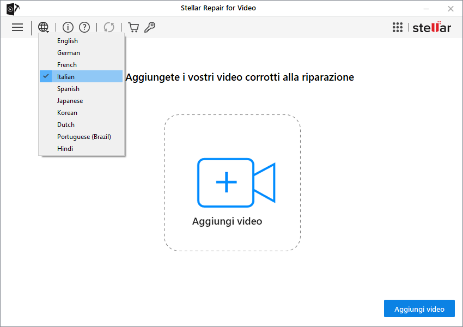Open the Help question mark icon
This screenshot has width=463, height=327.
pyautogui.click(x=84, y=27)
